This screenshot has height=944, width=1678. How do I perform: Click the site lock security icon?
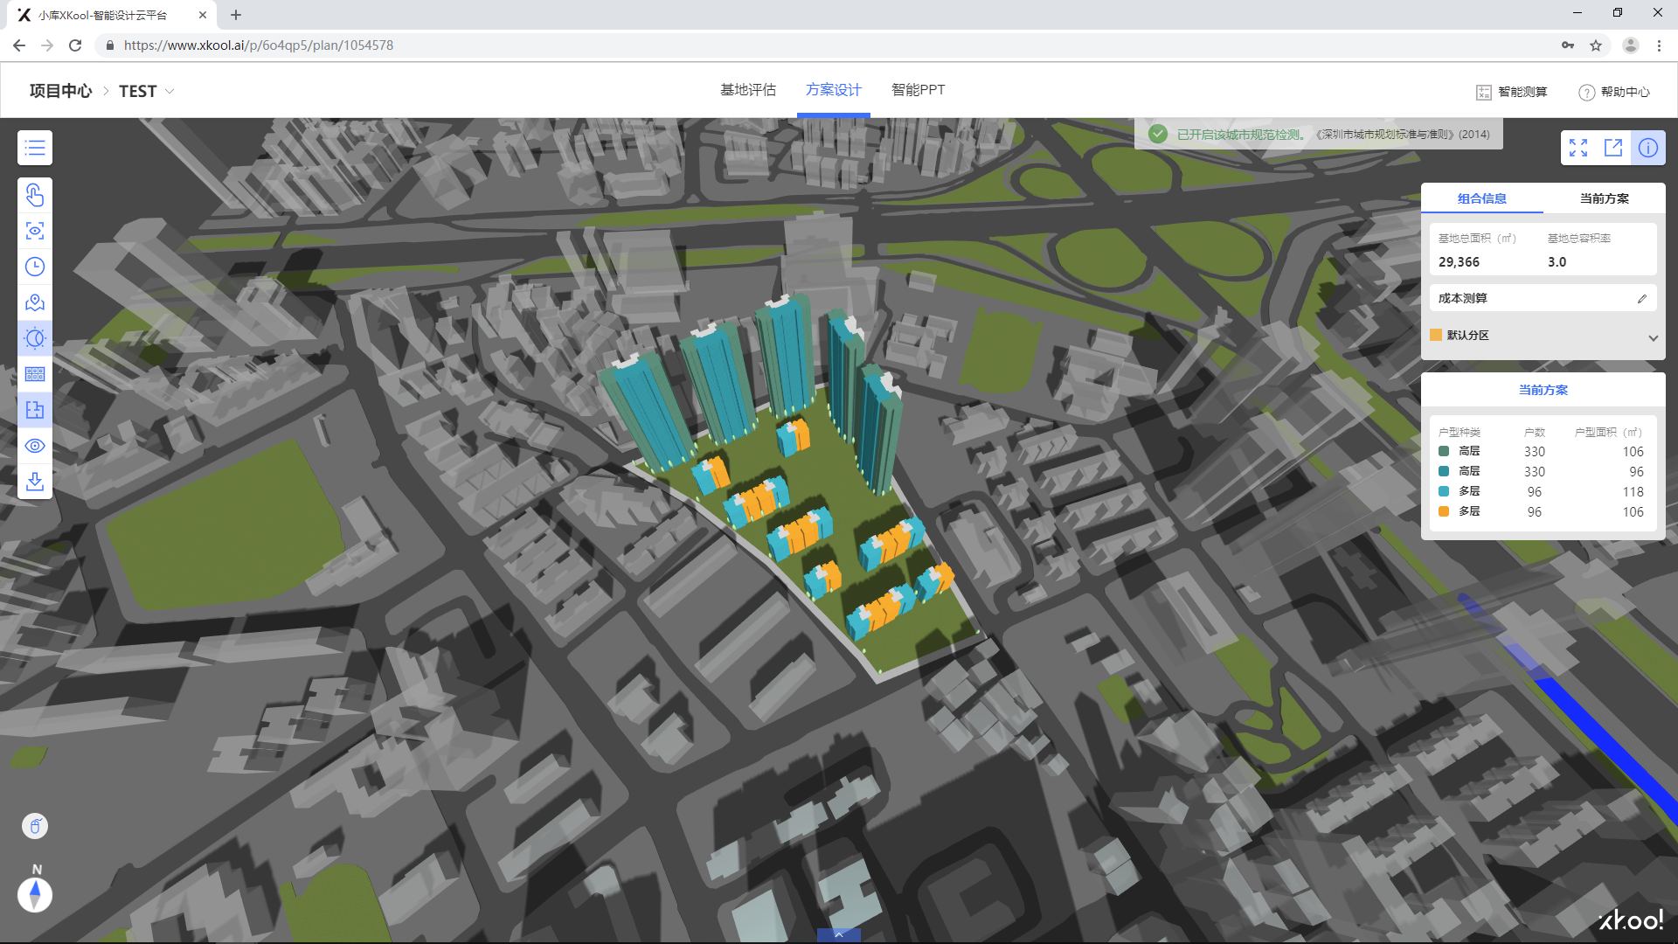tap(109, 45)
